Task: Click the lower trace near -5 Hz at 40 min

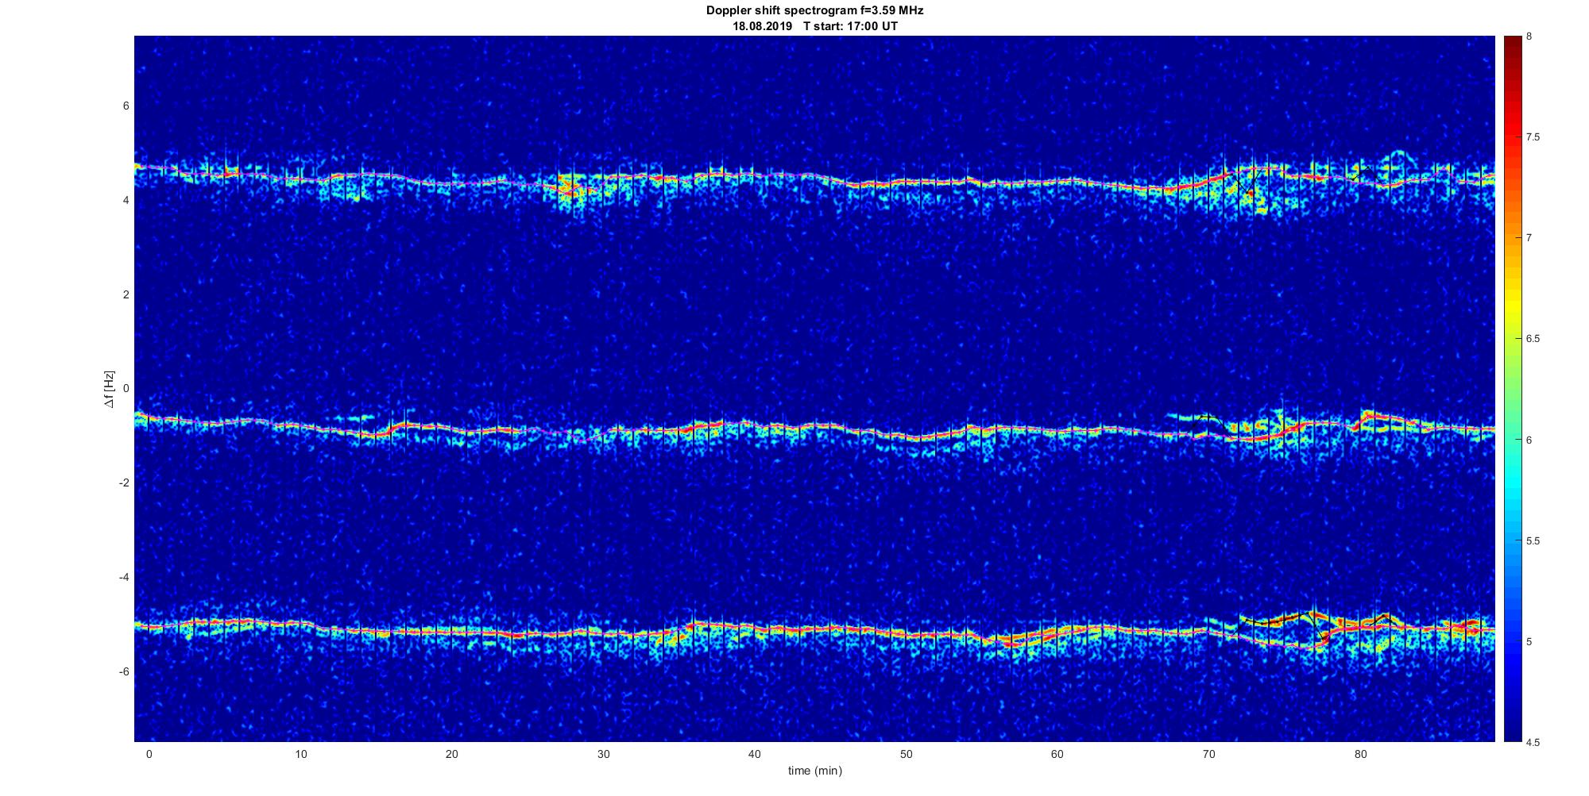Action: [754, 630]
